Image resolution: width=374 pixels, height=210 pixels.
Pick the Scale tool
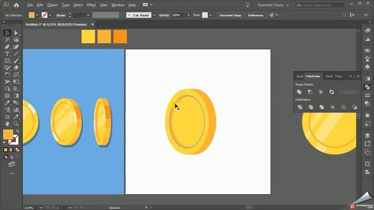(16, 75)
